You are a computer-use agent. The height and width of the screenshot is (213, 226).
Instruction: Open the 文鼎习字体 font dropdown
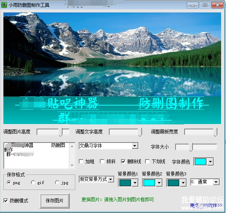tap(134, 146)
